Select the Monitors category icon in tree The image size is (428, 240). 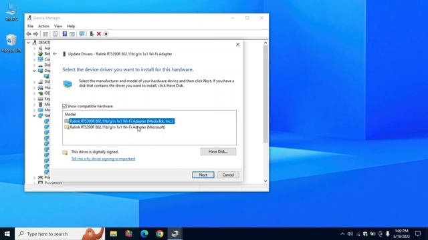40,110
